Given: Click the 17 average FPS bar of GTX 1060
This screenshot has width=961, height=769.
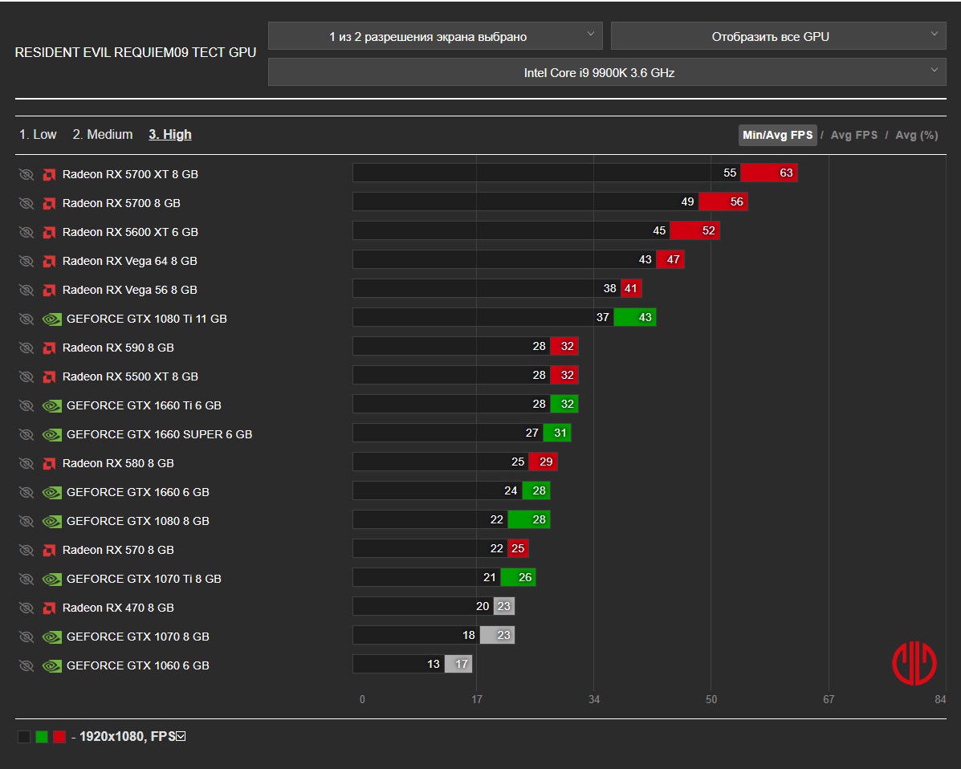Looking at the screenshot, I should pos(458,664).
